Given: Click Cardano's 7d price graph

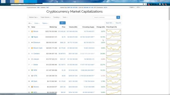Looking at the screenshot, I should [x=114, y=54].
